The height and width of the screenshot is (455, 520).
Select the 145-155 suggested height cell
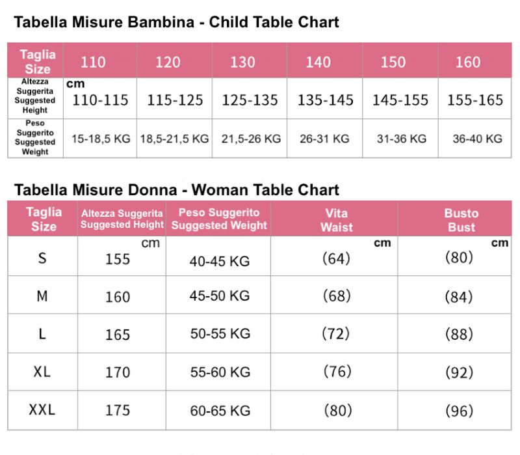400,100
